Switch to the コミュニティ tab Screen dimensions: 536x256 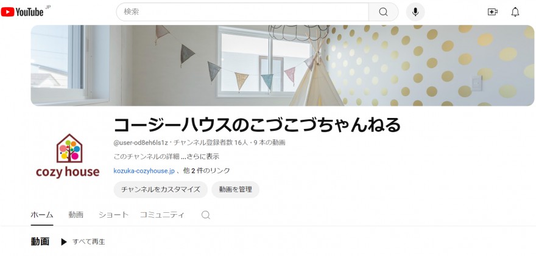tap(162, 215)
